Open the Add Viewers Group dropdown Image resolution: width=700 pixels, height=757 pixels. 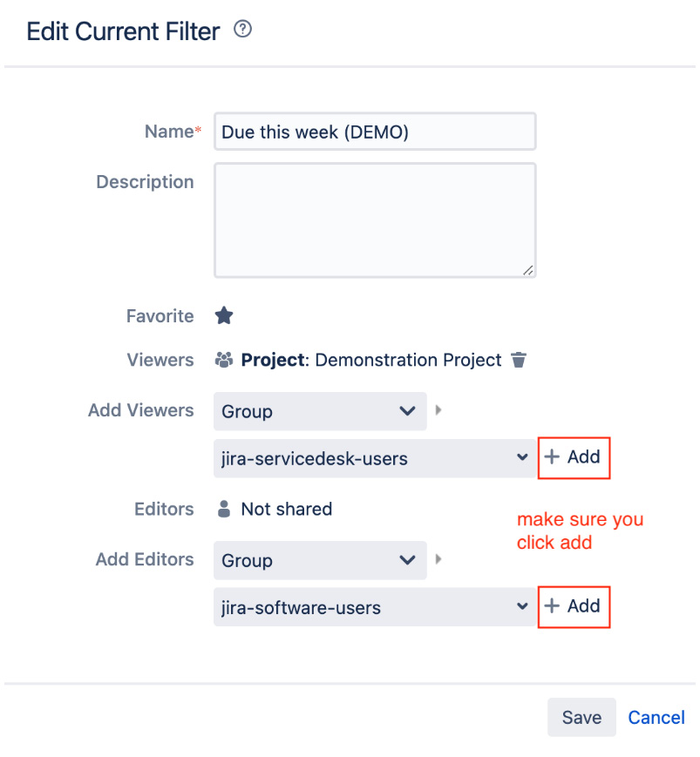[319, 411]
